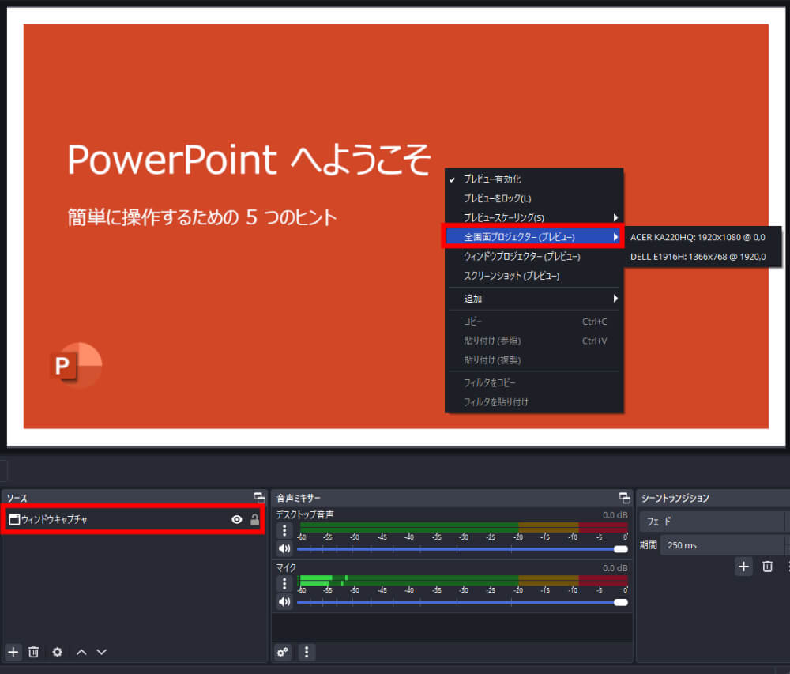Toggle プレビュー有効化 checked entry
Screen dimensions: 790x674
tap(534, 179)
